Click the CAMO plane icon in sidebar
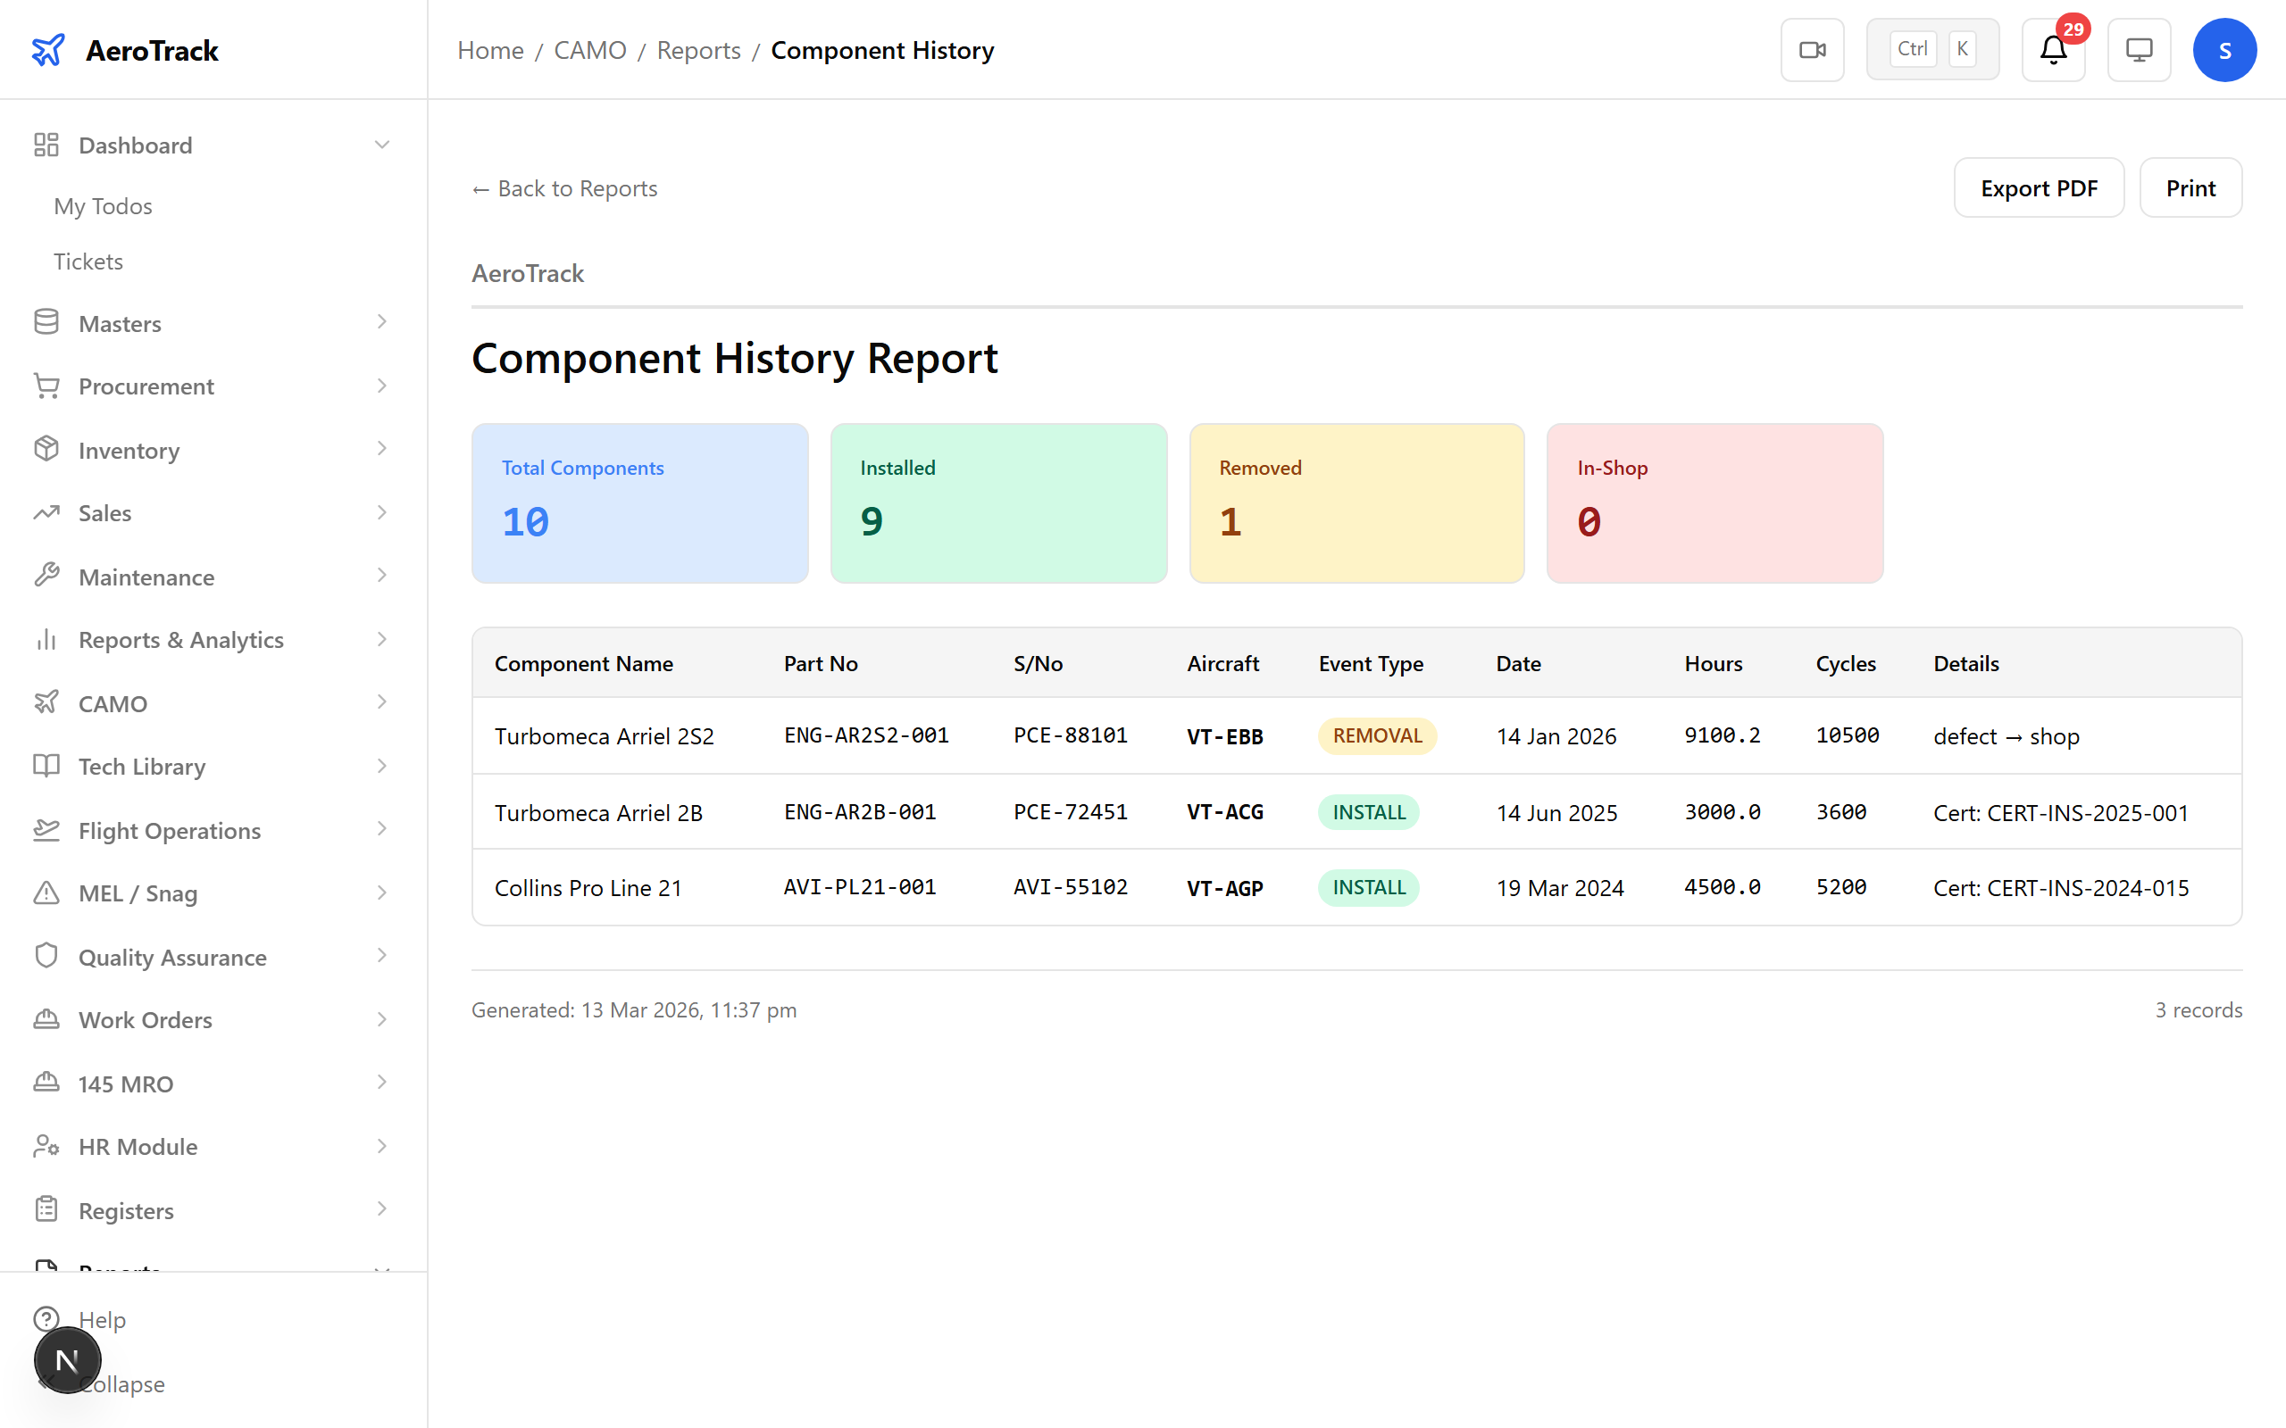 46,702
